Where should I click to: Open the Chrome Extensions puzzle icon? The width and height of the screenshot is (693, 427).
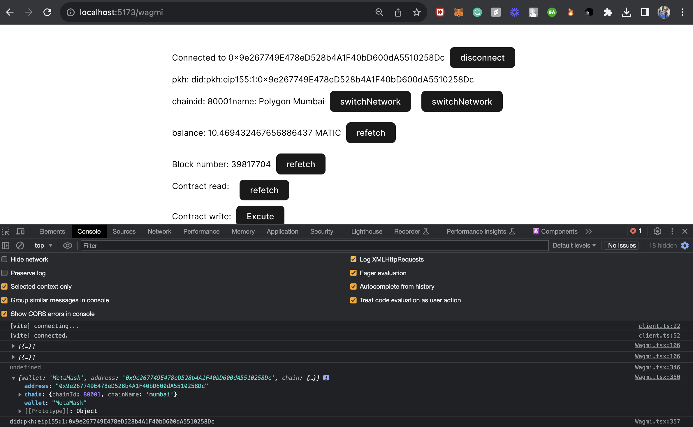click(x=608, y=12)
